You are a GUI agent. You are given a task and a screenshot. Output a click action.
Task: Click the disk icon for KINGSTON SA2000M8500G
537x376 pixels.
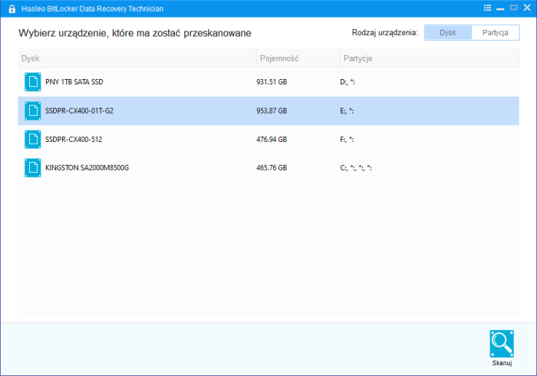tap(32, 168)
